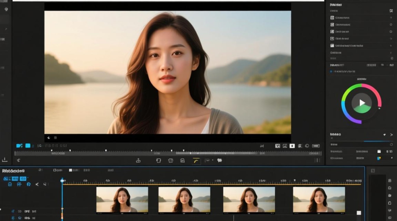Click the download icon on the left sidebar
Viewport: 397px width, 221px height.
pos(5,159)
